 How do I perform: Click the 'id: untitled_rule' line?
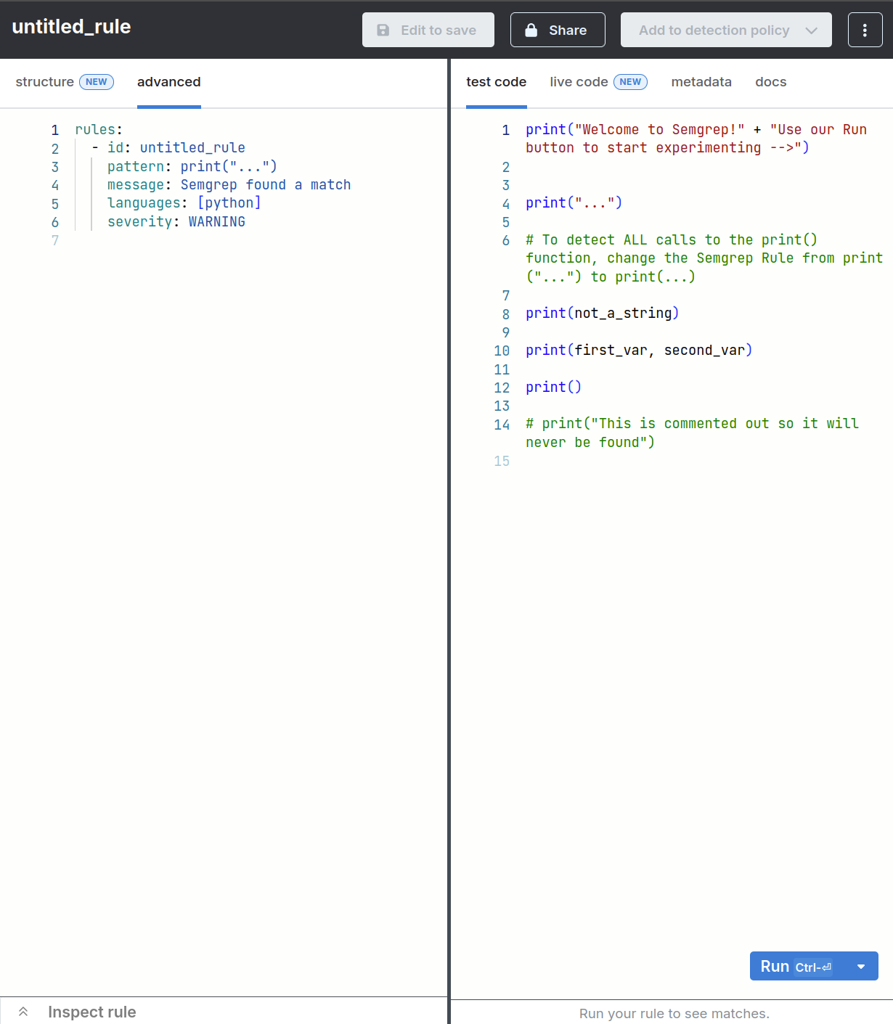pyautogui.click(x=176, y=148)
